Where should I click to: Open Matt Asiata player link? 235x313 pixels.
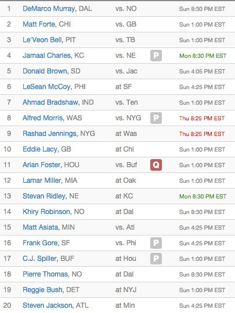[40, 227]
